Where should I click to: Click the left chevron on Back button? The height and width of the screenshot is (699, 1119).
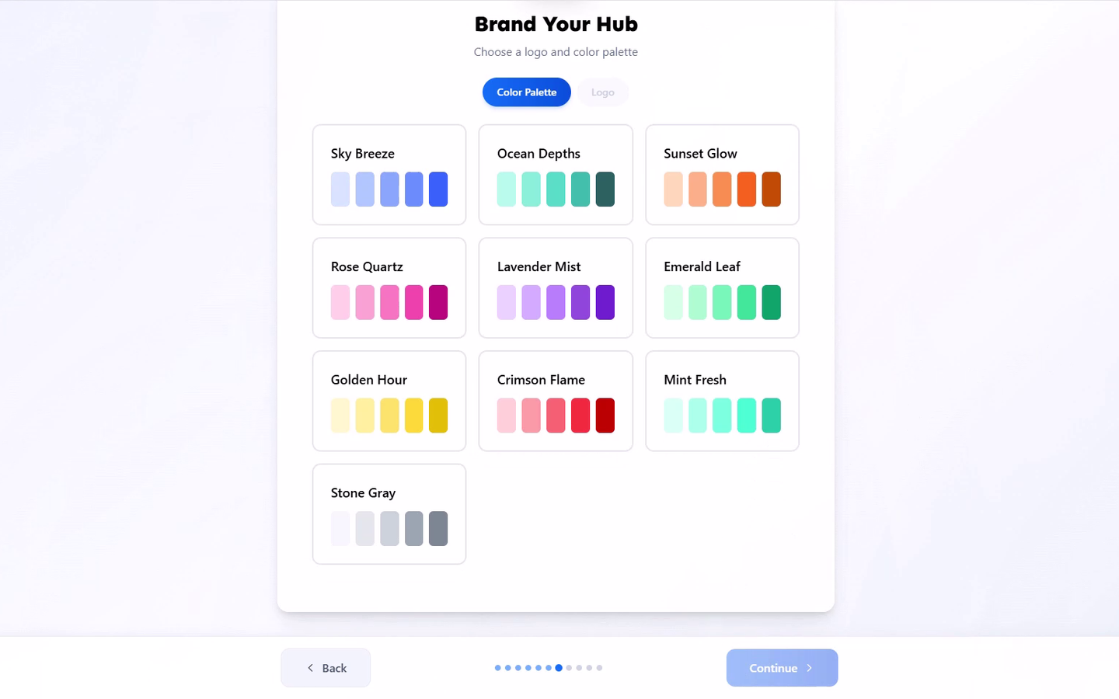310,668
